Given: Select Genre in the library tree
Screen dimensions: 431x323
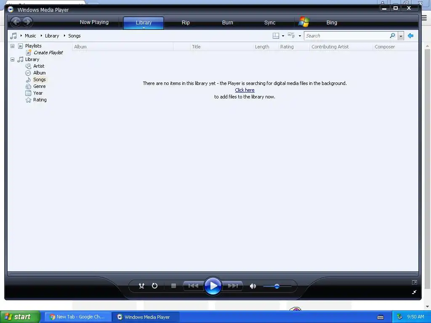Looking at the screenshot, I should (39, 86).
